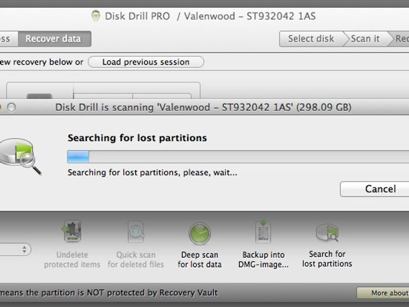The width and height of the screenshot is (409, 307).
Task: Click the Disk Drill app icon in title bar
Action: click(95, 15)
